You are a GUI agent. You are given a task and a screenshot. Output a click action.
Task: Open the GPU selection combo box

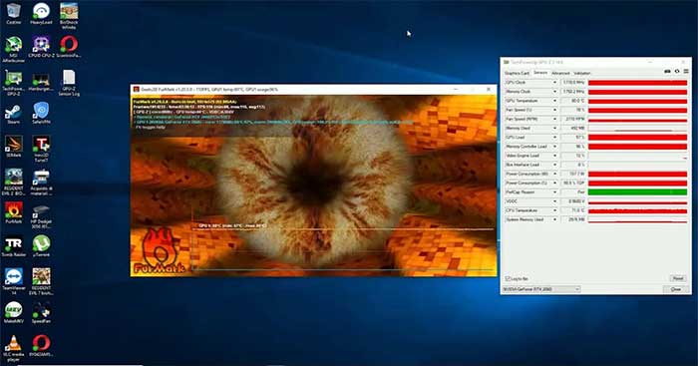tap(541, 289)
